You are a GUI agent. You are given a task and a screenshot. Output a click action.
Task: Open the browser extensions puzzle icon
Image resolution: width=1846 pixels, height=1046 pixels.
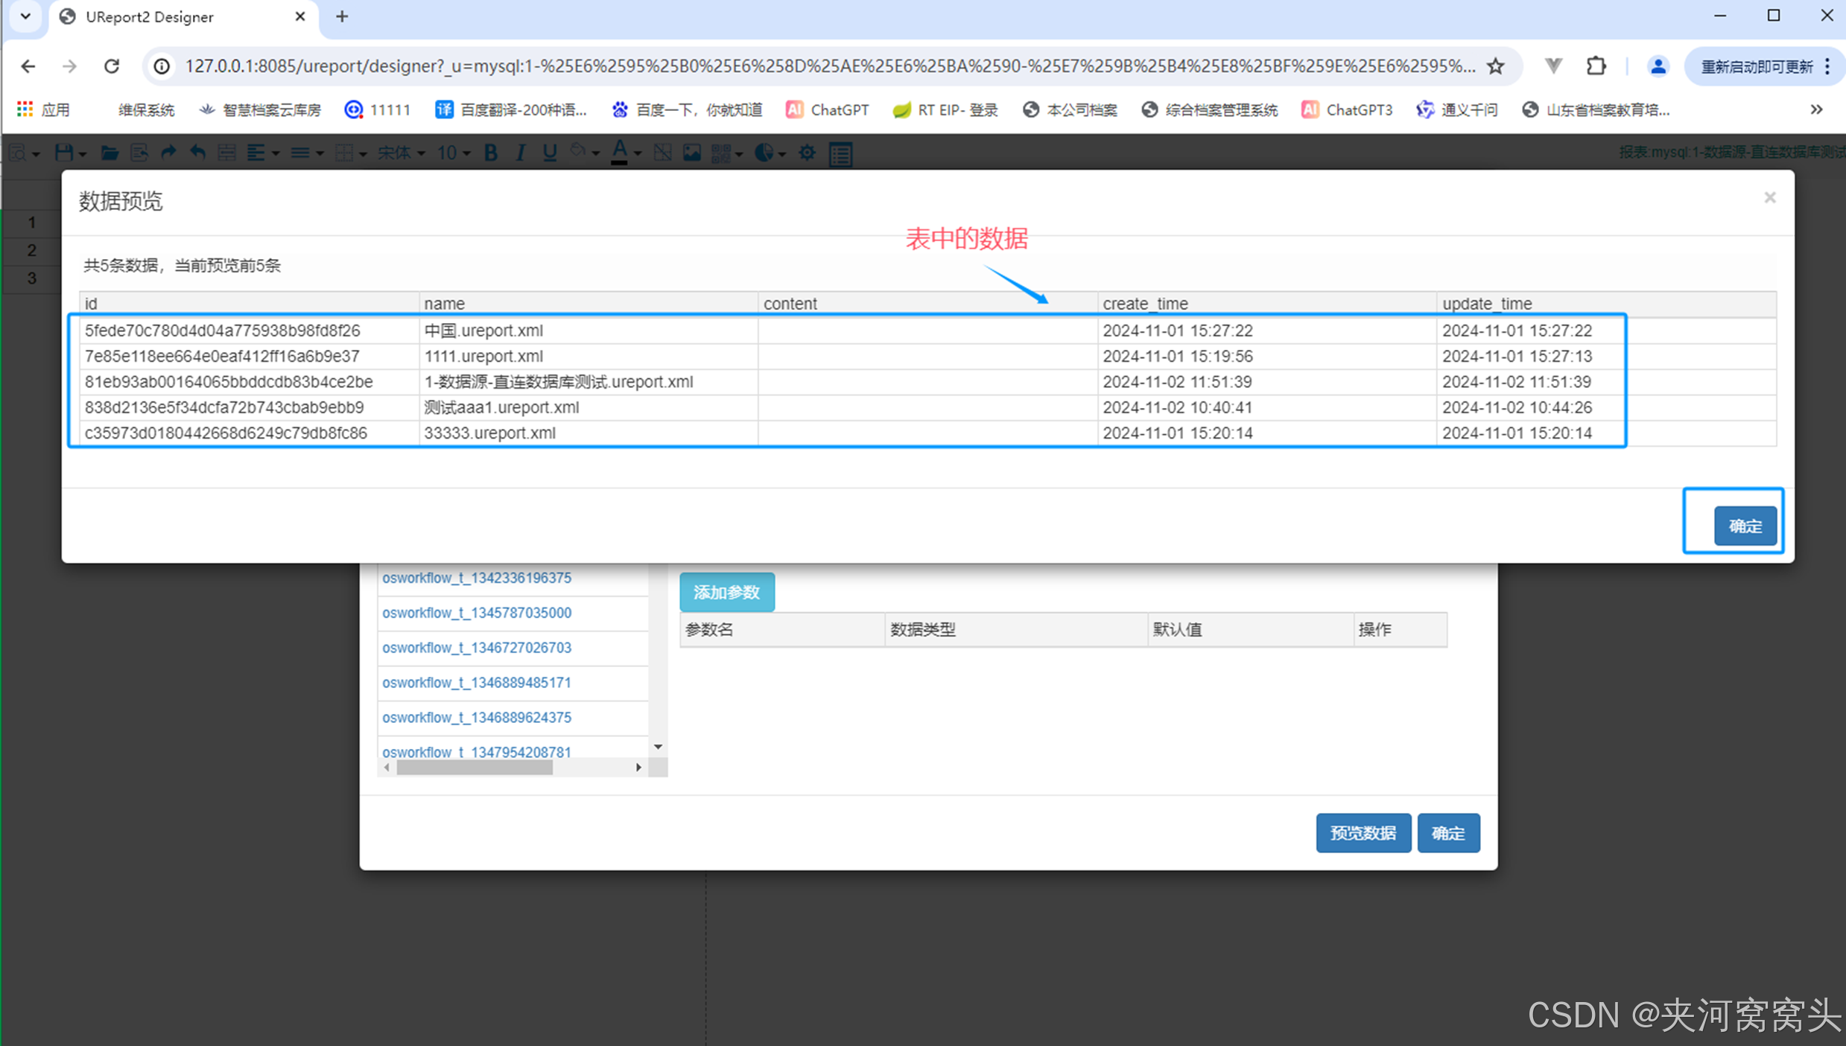[x=1596, y=66]
